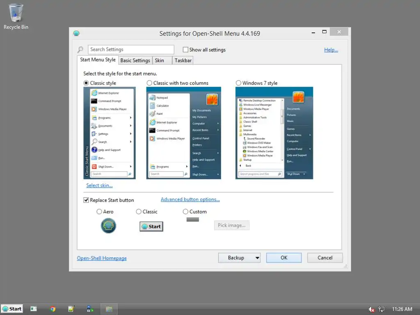Maximize the Open-Shell settings window
The image size is (420, 315).
tap(324, 32)
